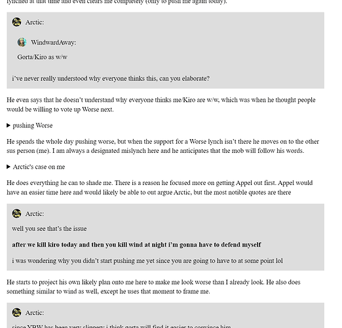Click Arctic's avatar in the bottom YBW quote
This screenshot has width=342, height=328.
click(x=16, y=312)
